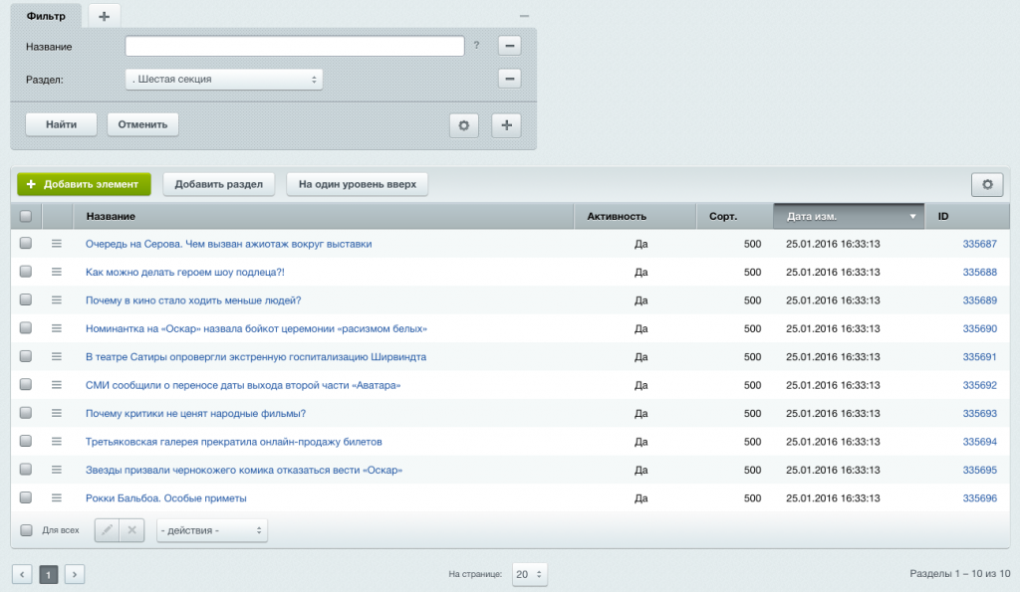Enable the Для всех checkbox
This screenshot has width=1020, height=592.
(x=28, y=530)
